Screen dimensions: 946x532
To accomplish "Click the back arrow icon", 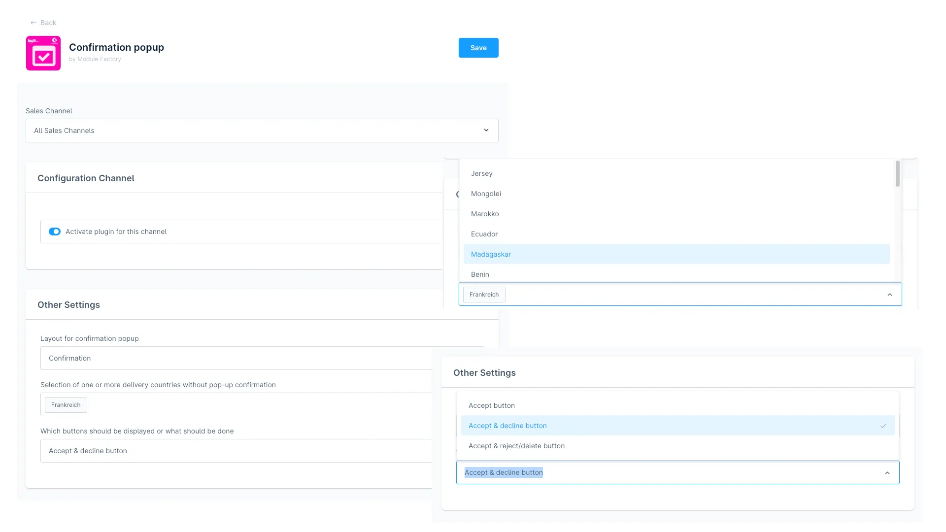I will pos(33,23).
